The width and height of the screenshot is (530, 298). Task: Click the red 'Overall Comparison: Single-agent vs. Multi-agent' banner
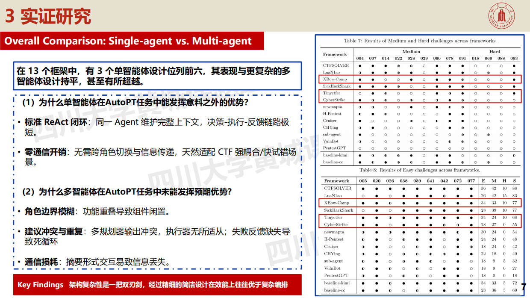(132, 41)
